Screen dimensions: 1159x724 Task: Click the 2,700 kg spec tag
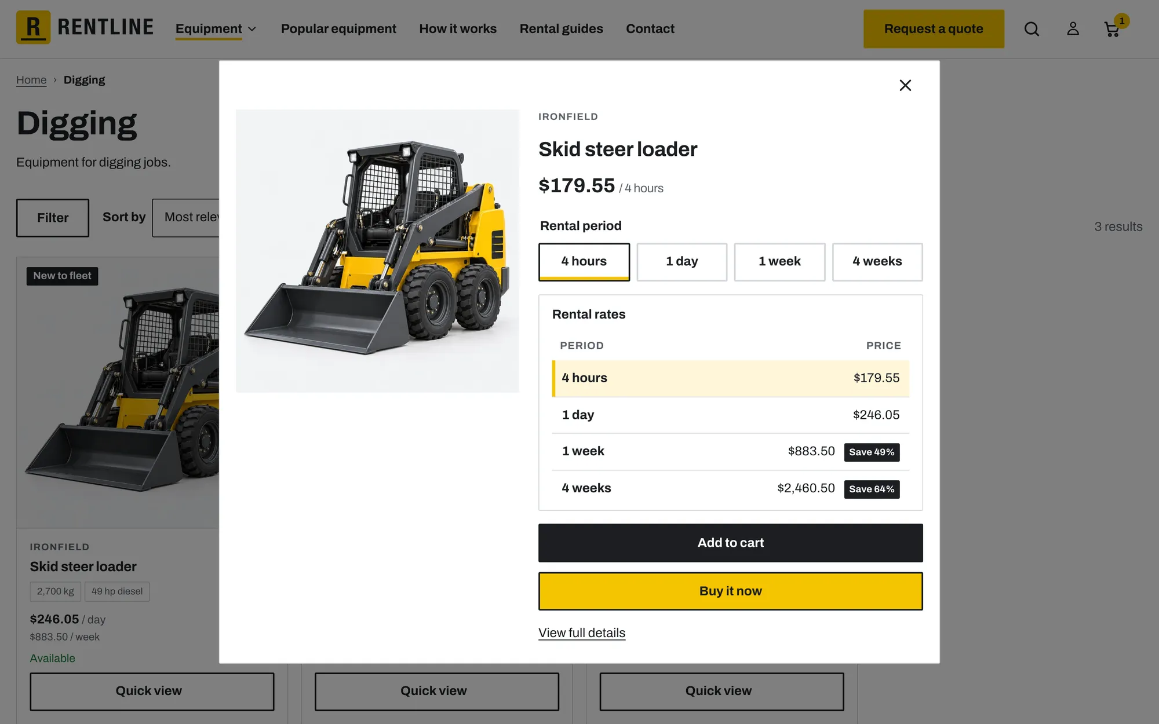pos(56,591)
